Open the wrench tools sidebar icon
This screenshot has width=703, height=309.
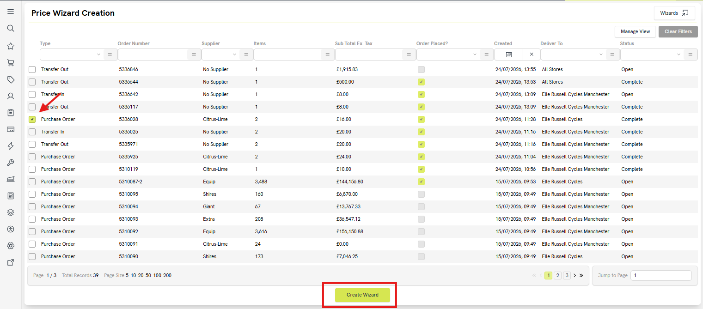[x=11, y=163]
